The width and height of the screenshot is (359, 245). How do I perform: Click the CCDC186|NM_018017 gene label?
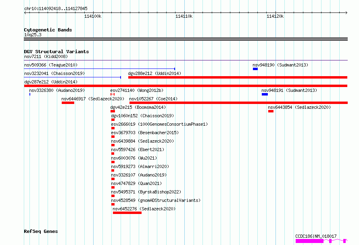coord(316,236)
